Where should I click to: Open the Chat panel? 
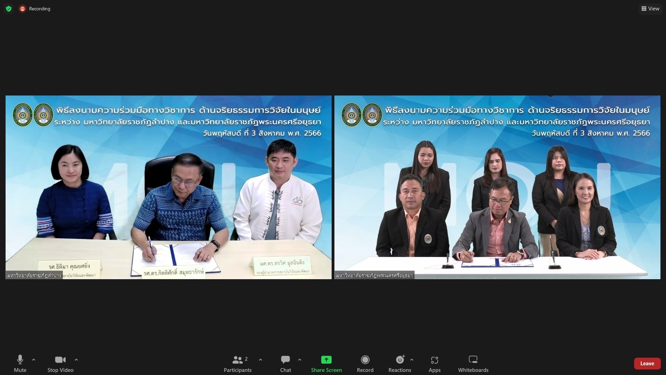point(285,364)
